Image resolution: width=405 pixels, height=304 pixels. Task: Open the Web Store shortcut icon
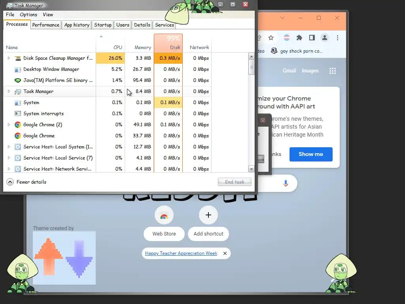pyautogui.click(x=164, y=215)
